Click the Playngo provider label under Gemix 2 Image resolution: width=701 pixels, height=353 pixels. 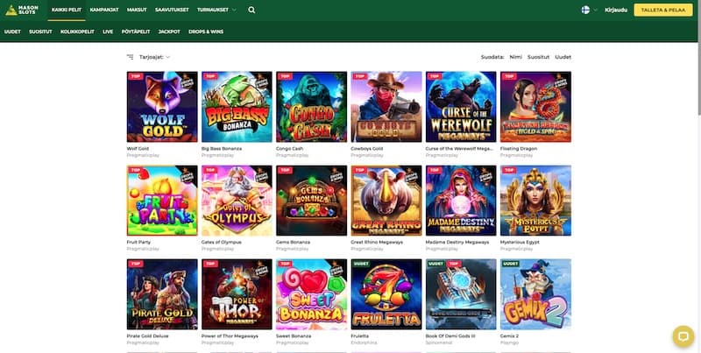pyautogui.click(x=509, y=342)
